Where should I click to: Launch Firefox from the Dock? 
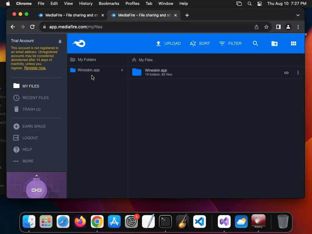click(x=80, y=221)
